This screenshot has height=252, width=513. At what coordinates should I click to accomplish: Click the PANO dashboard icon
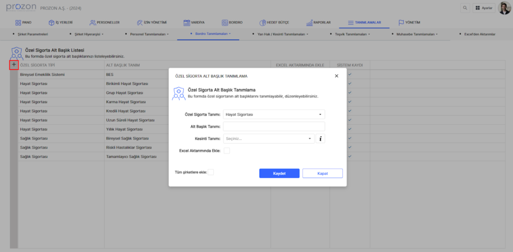click(x=18, y=22)
